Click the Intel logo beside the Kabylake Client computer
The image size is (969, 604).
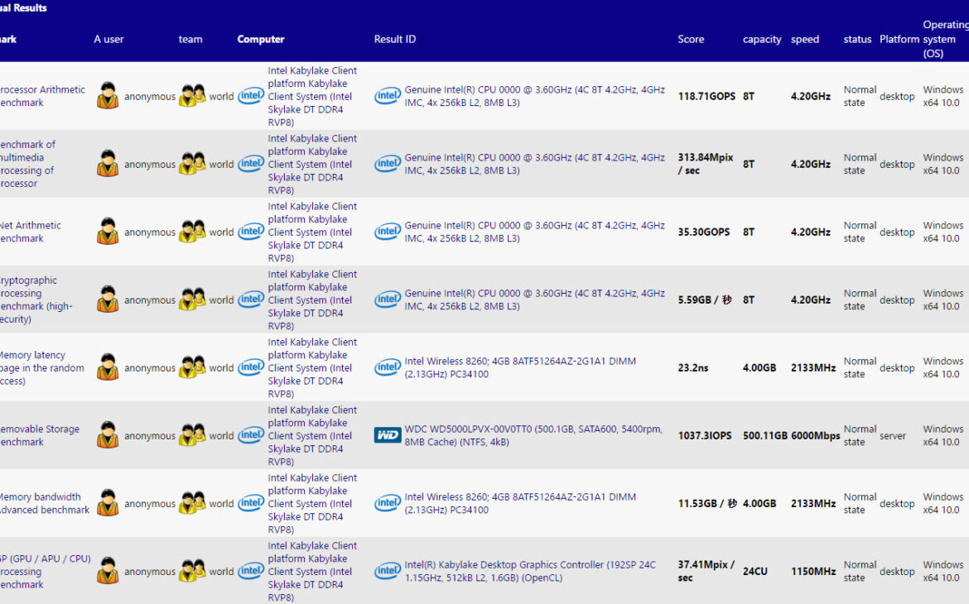coord(250,96)
